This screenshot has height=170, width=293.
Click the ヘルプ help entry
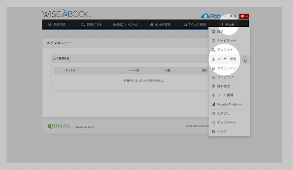pos(222,132)
